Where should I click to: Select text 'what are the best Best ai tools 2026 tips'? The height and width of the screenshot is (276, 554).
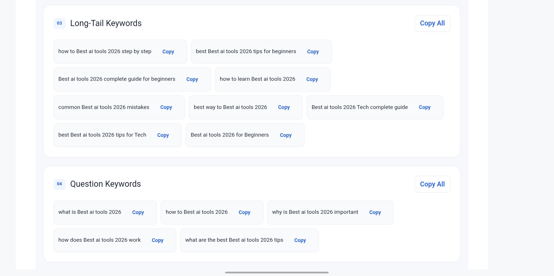click(234, 240)
